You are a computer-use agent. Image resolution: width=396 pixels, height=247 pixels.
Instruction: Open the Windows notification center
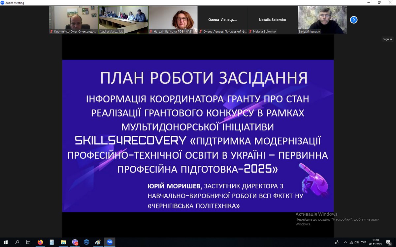[388, 242]
